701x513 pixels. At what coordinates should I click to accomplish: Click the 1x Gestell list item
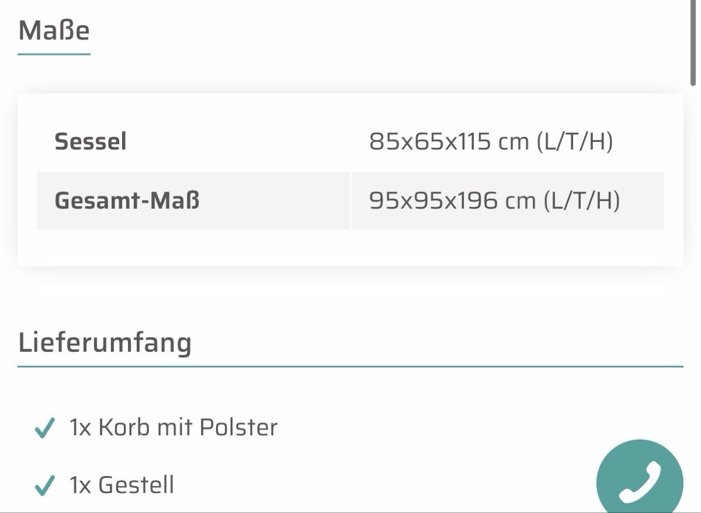(122, 485)
